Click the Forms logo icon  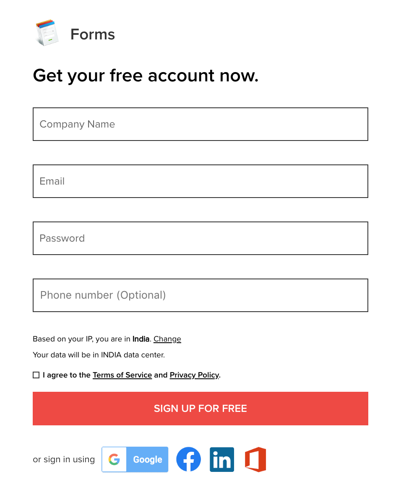(x=47, y=33)
